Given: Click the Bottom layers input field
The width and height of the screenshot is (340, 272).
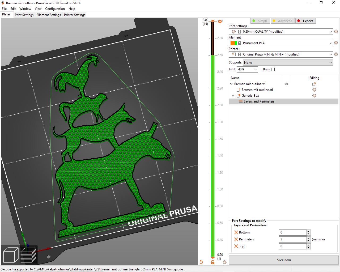Looking at the screenshot, I should pos(293,232).
